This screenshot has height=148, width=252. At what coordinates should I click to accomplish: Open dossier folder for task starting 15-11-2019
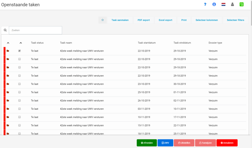(8, 125)
